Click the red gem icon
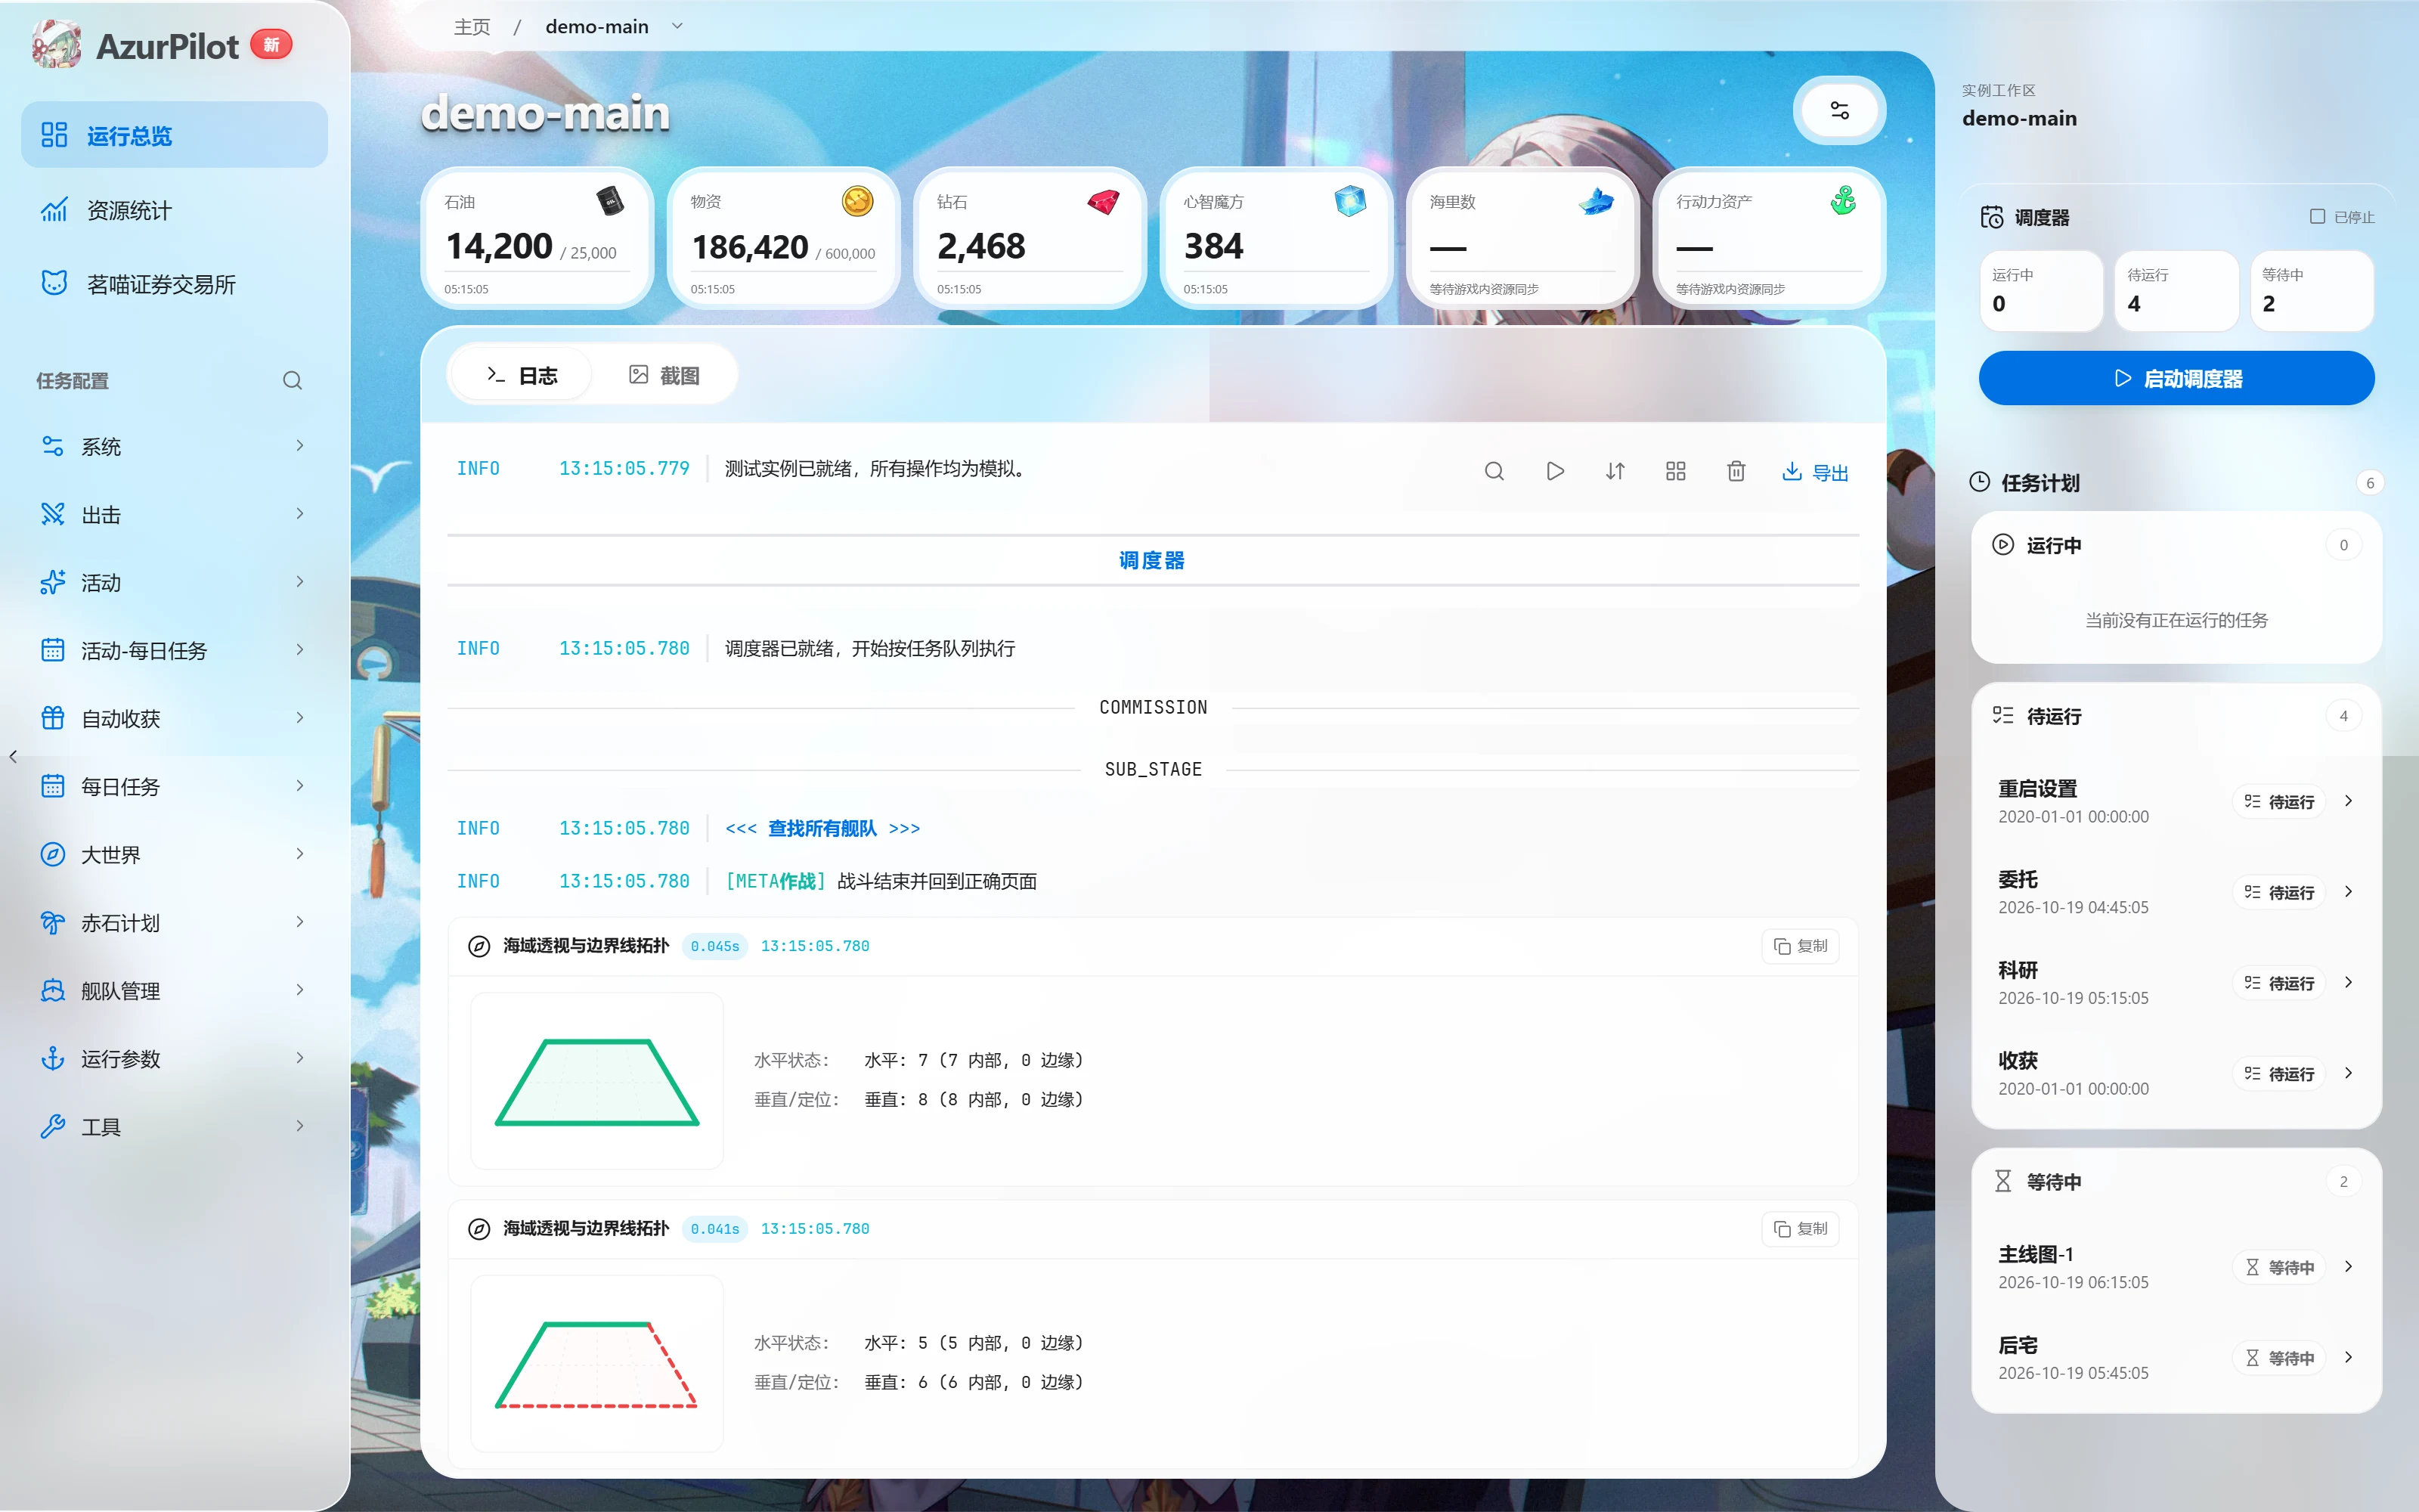The image size is (2419, 1512). tap(1104, 201)
